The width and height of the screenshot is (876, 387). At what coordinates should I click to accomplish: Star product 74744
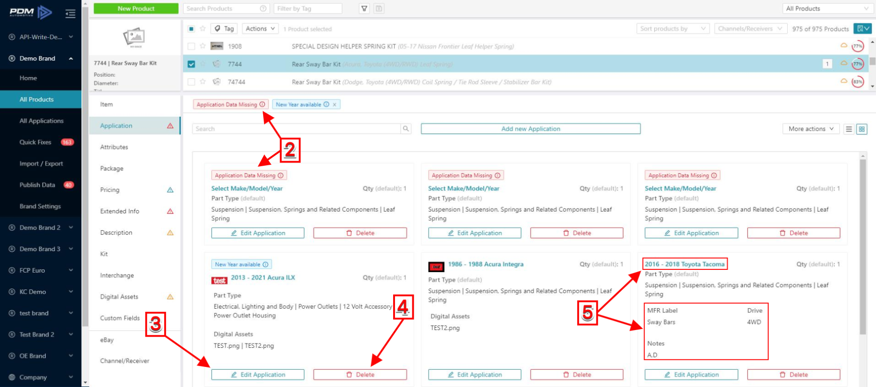click(x=202, y=82)
